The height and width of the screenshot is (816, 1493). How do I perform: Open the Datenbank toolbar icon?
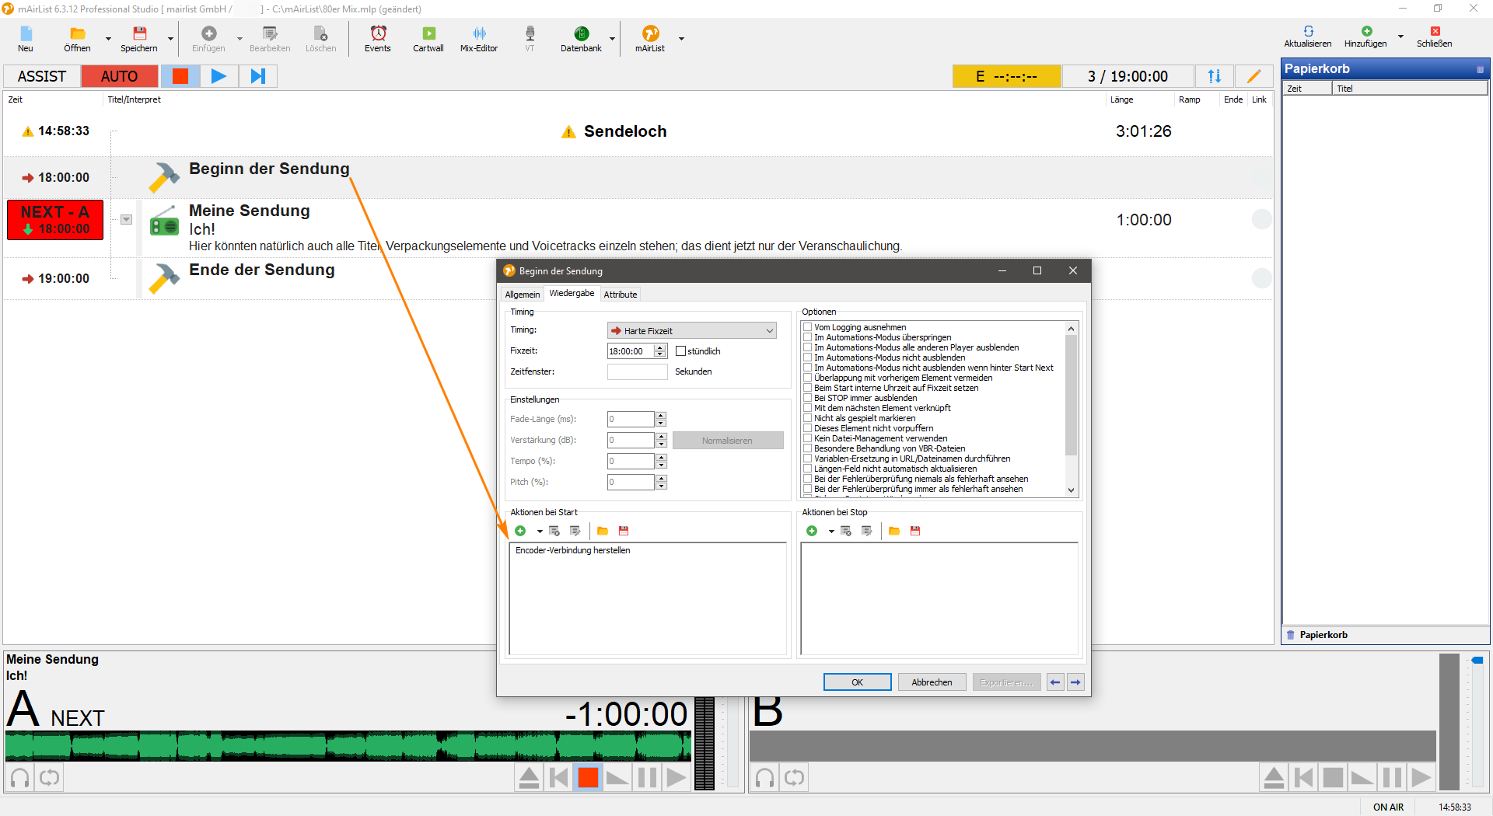(x=581, y=38)
